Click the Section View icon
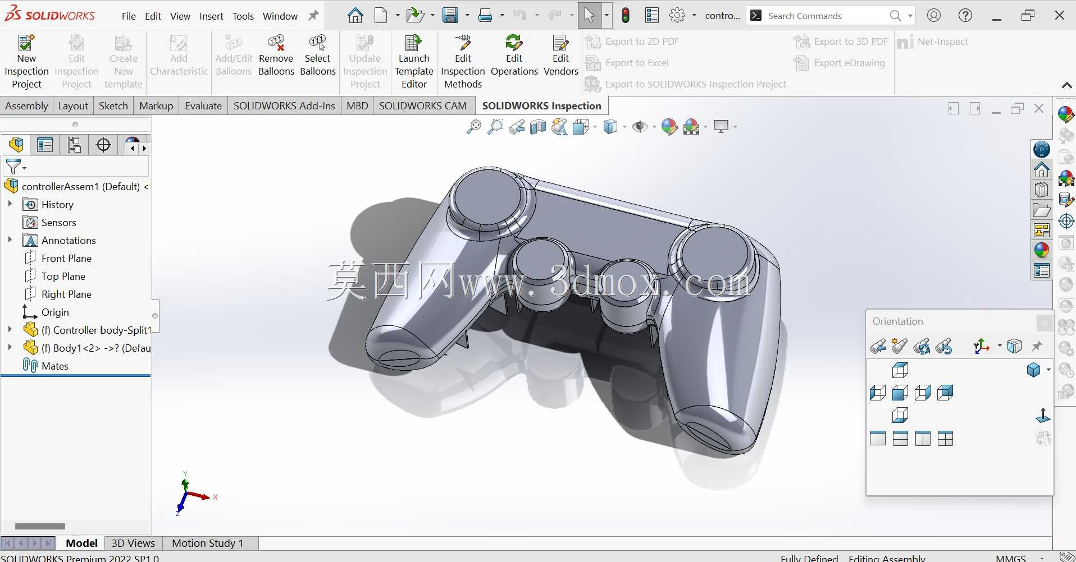The image size is (1076, 562). (538, 127)
